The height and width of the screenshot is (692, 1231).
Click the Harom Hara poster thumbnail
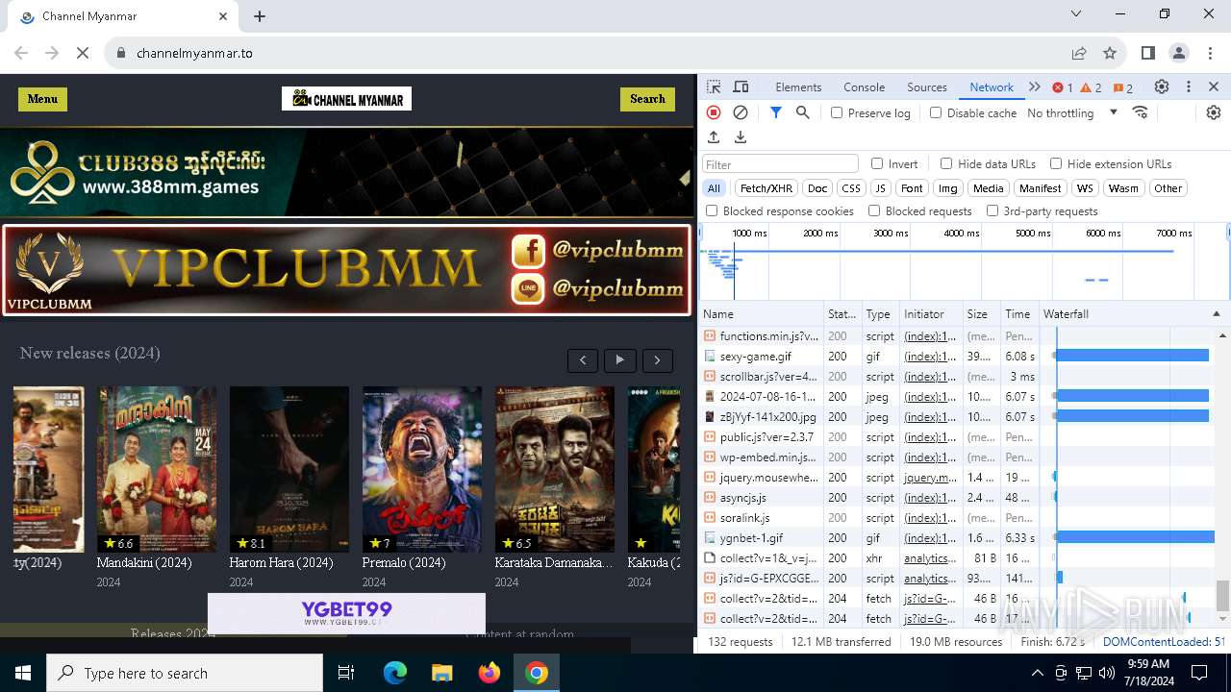pos(289,469)
